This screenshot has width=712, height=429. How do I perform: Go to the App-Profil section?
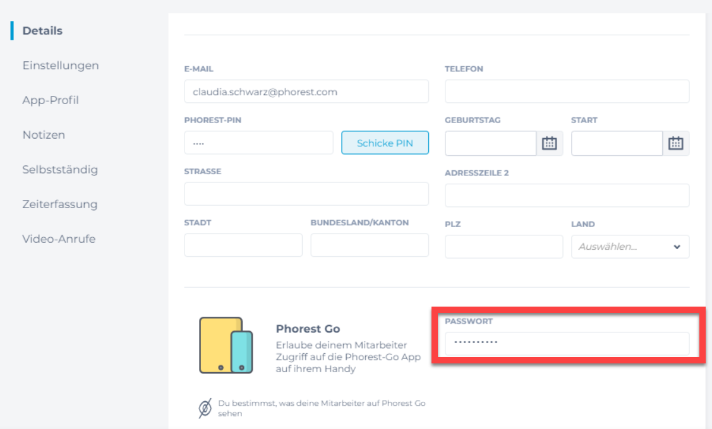pyautogui.click(x=51, y=100)
